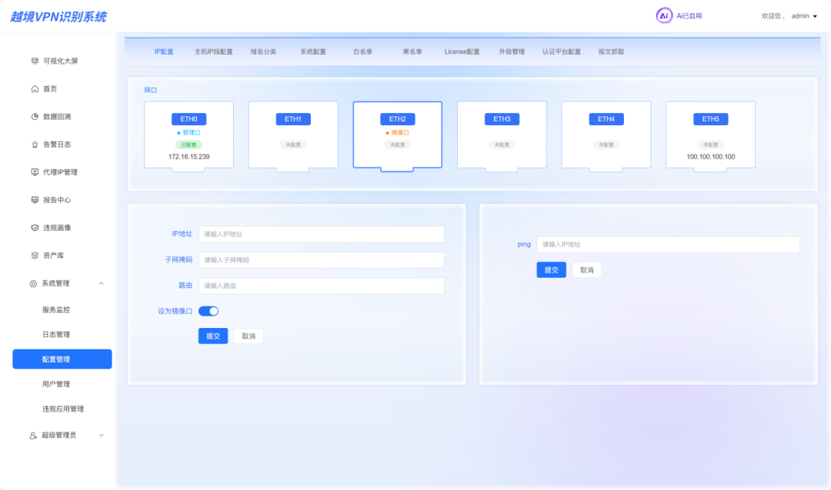Select the ETH4 network port card
This screenshot has width=831, height=490.
[x=606, y=135]
